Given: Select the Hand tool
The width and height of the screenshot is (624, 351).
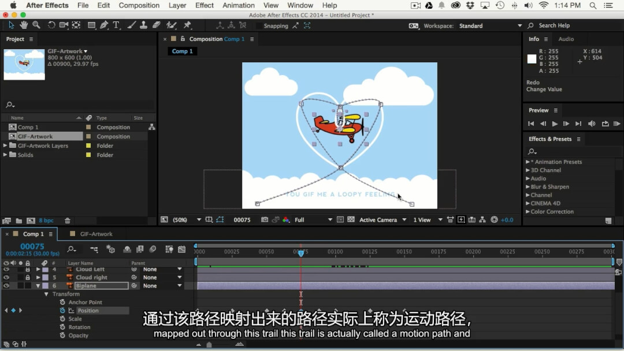Looking at the screenshot, I should coord(24,25).
